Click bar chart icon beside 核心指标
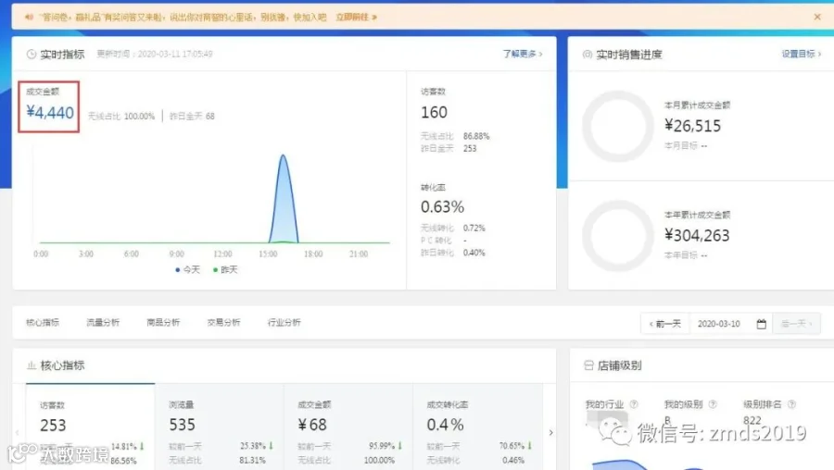This screenshot has width=834, height=470. coord(32,365)
